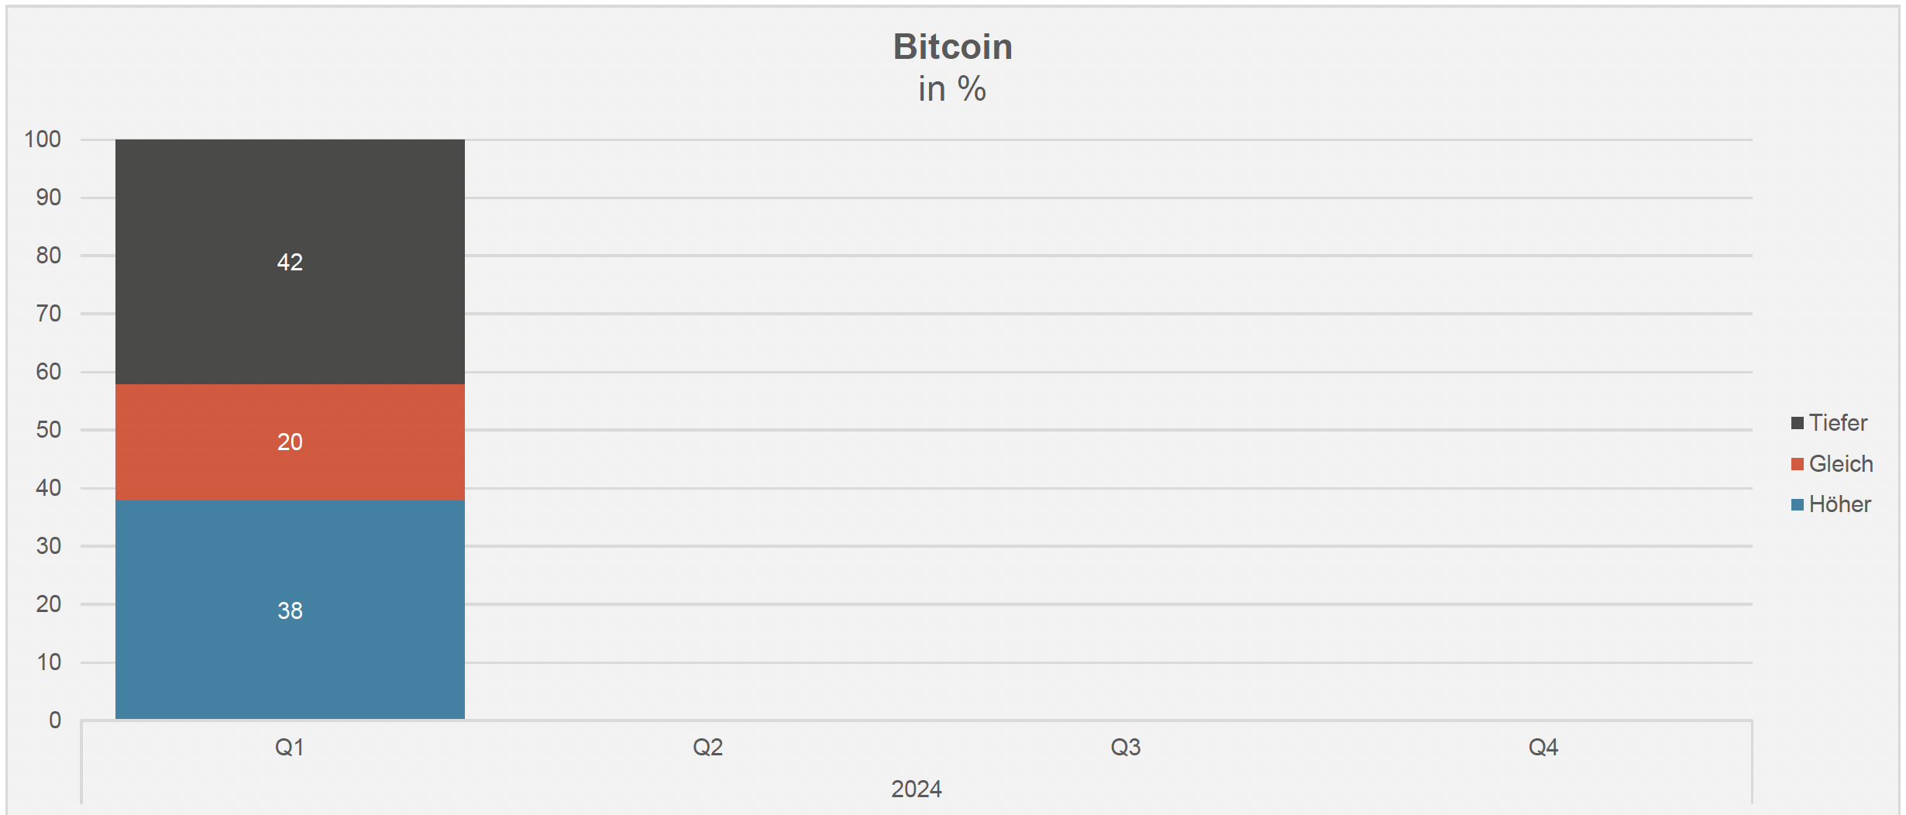1906x815 pixels.
Task: Select the Tiefer legend label
Action: (1838, 423)
